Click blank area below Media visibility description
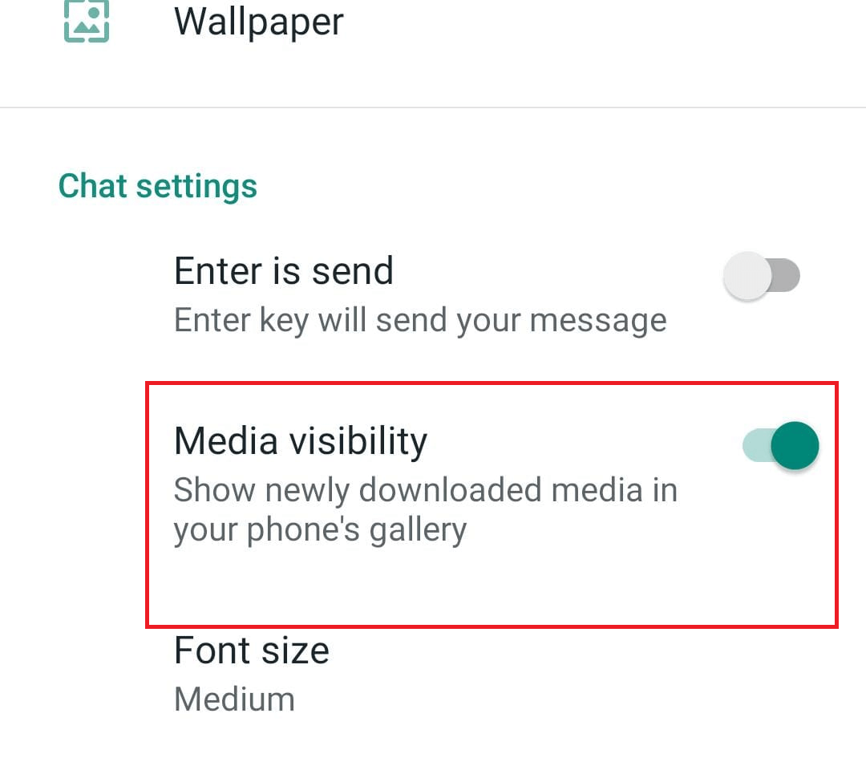The width and height of the screenshot is (866, 762). pos(492,587)
